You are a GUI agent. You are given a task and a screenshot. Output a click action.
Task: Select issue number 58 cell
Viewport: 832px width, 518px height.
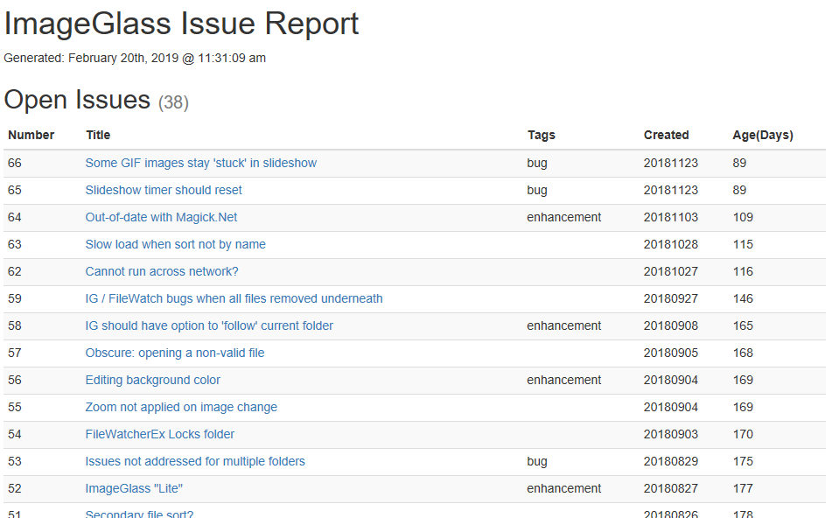coord(15,325)
